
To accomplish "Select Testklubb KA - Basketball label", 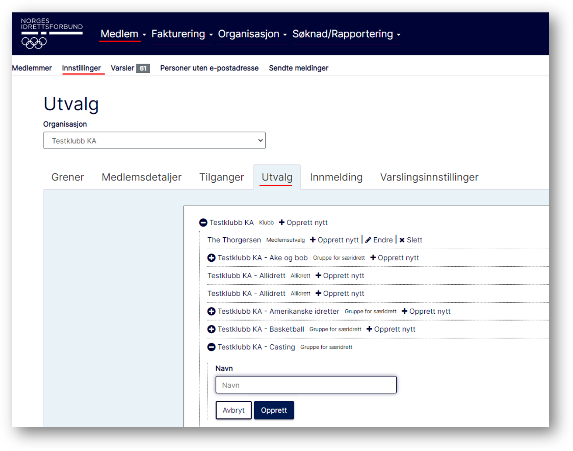I will pos(261,329).
